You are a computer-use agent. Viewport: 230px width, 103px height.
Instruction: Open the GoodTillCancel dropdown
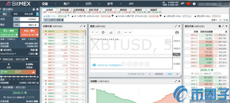pos(8,54)
